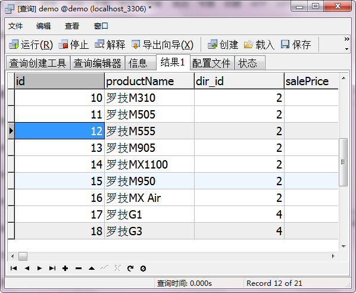Click the Save (保存) disk icon
The width and height of the screenshot is (356, 293).
285,44
